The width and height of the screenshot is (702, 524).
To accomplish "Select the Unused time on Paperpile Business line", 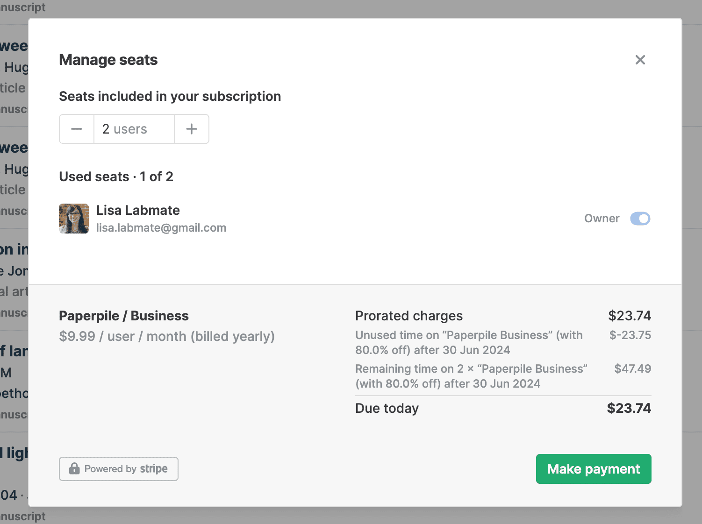I will (x=469, y=342).
